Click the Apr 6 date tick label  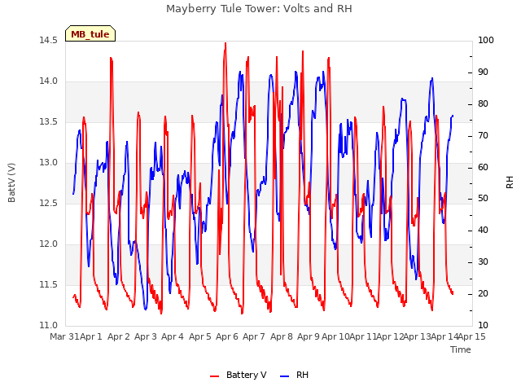(227, 336)
